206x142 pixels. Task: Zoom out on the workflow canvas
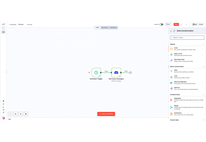(21, 114)
